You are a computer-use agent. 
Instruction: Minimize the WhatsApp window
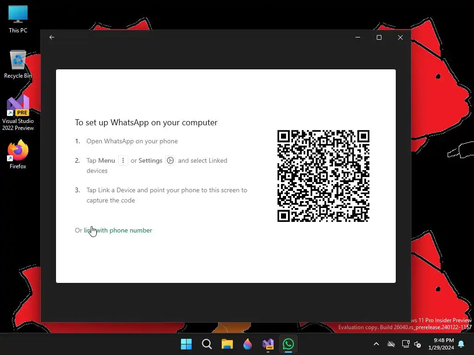tap(358, 37)
